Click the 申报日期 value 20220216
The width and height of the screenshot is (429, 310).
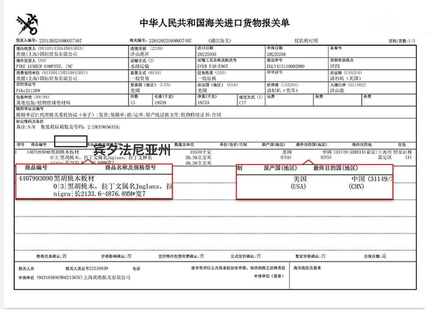(275, 54)
